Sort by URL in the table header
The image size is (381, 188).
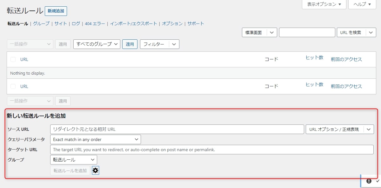(x=24, y=59)
